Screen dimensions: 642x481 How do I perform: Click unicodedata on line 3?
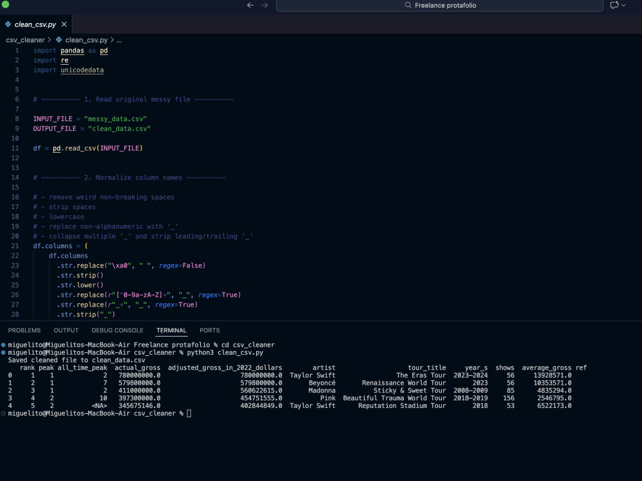82,71
